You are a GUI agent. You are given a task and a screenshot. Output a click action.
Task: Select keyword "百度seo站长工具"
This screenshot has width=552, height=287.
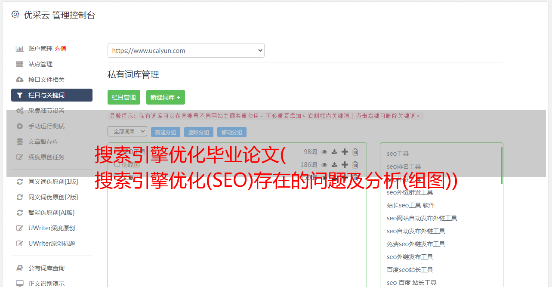pos(410,270)
